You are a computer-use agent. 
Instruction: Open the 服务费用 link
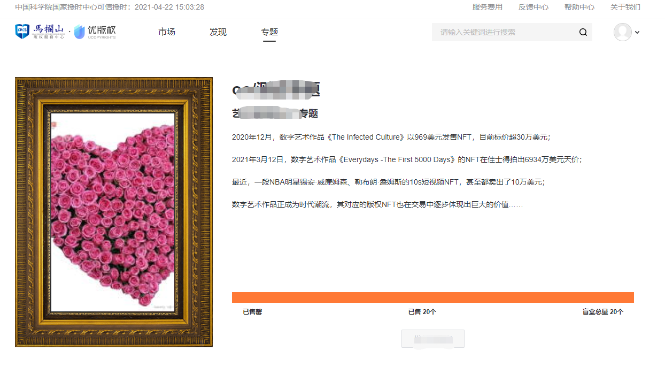pos(488,7)
